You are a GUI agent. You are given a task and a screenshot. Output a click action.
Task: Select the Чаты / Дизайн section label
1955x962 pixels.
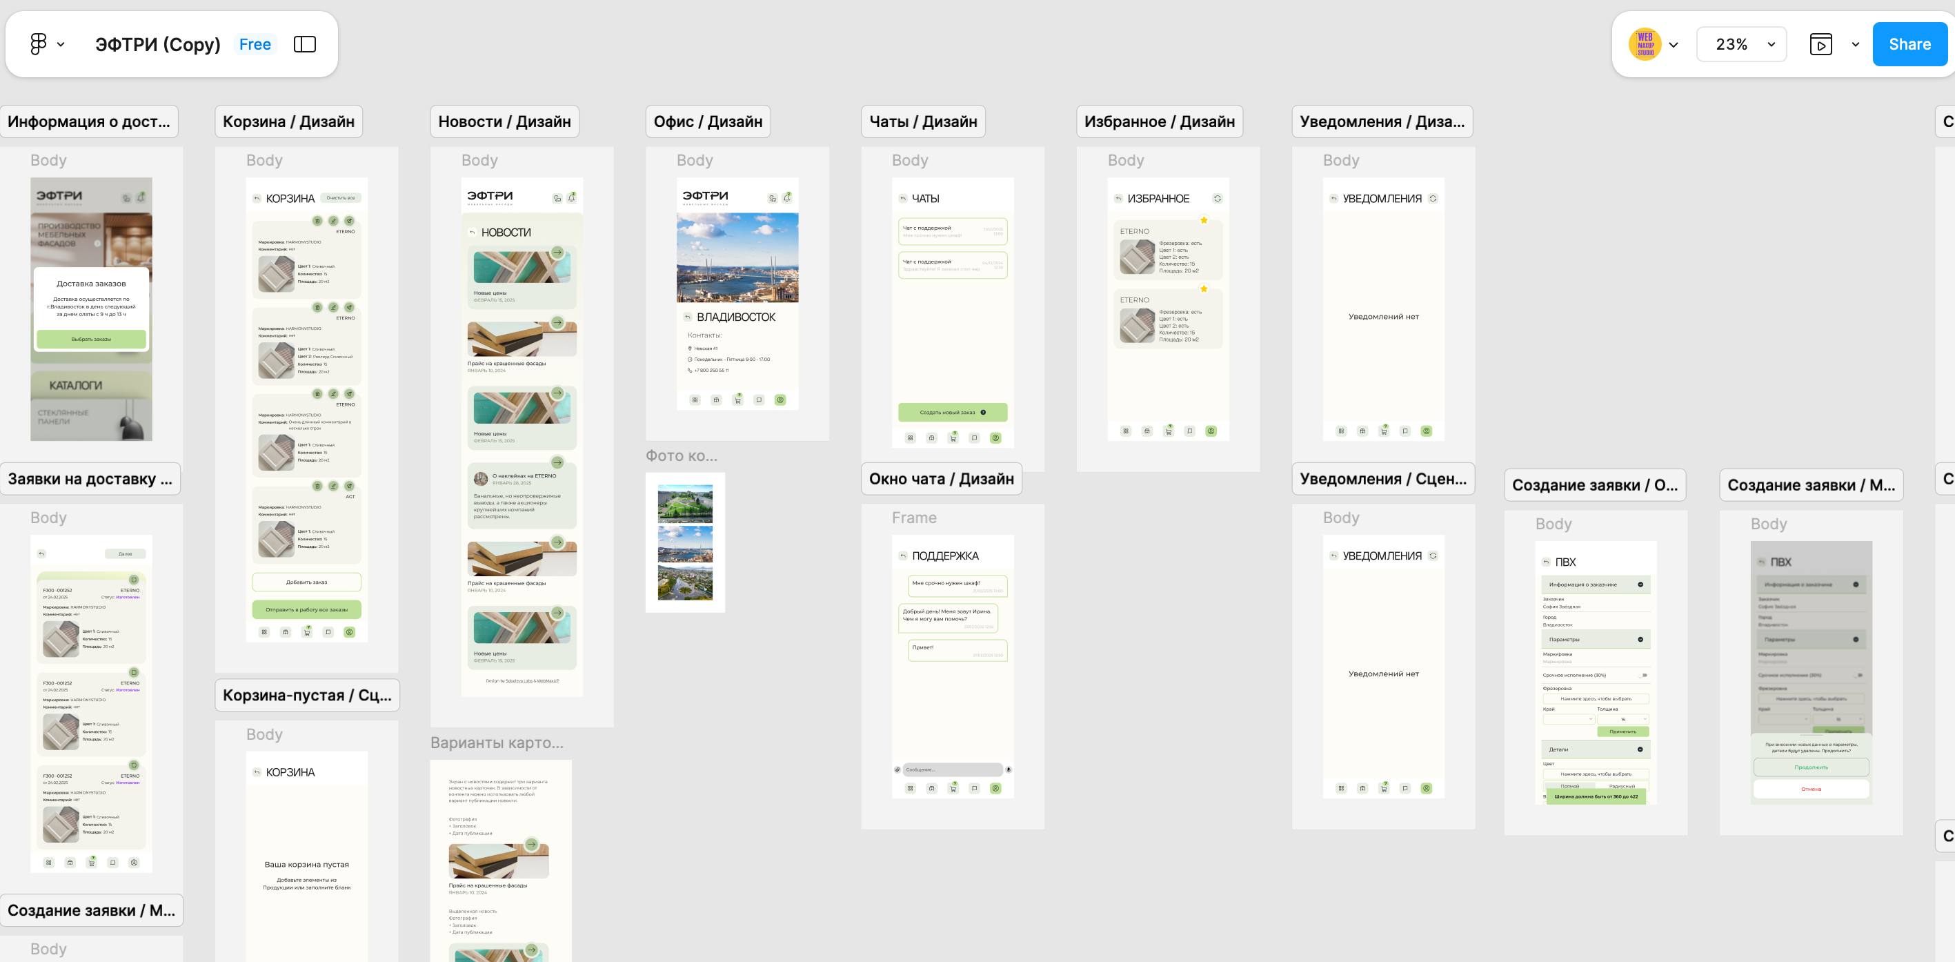[x=923, y=121]
